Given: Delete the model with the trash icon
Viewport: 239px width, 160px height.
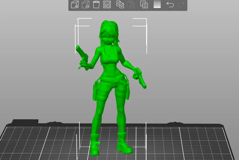Looking at the screenshot, I should coord(96,5).
